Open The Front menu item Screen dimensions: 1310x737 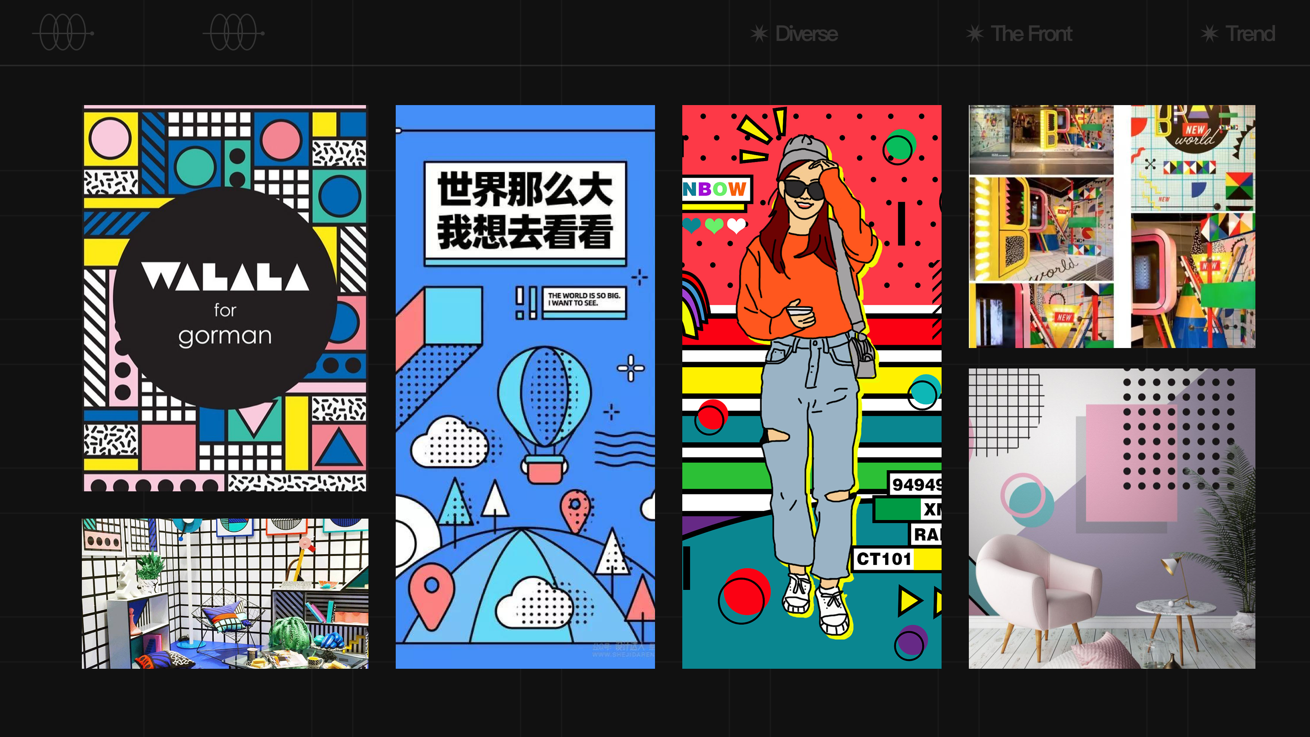coord(1031,34)
